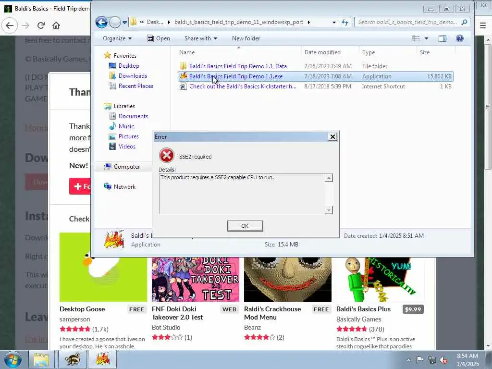The image size is (492, 369).
Task: Open the Music library
Action: pos(126,126)
